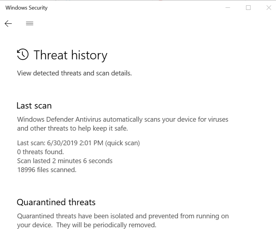Click 'Scan lasted 2 minutes 6 seconds' line
Screen dimensions: 276x238
tap(65, 161)
